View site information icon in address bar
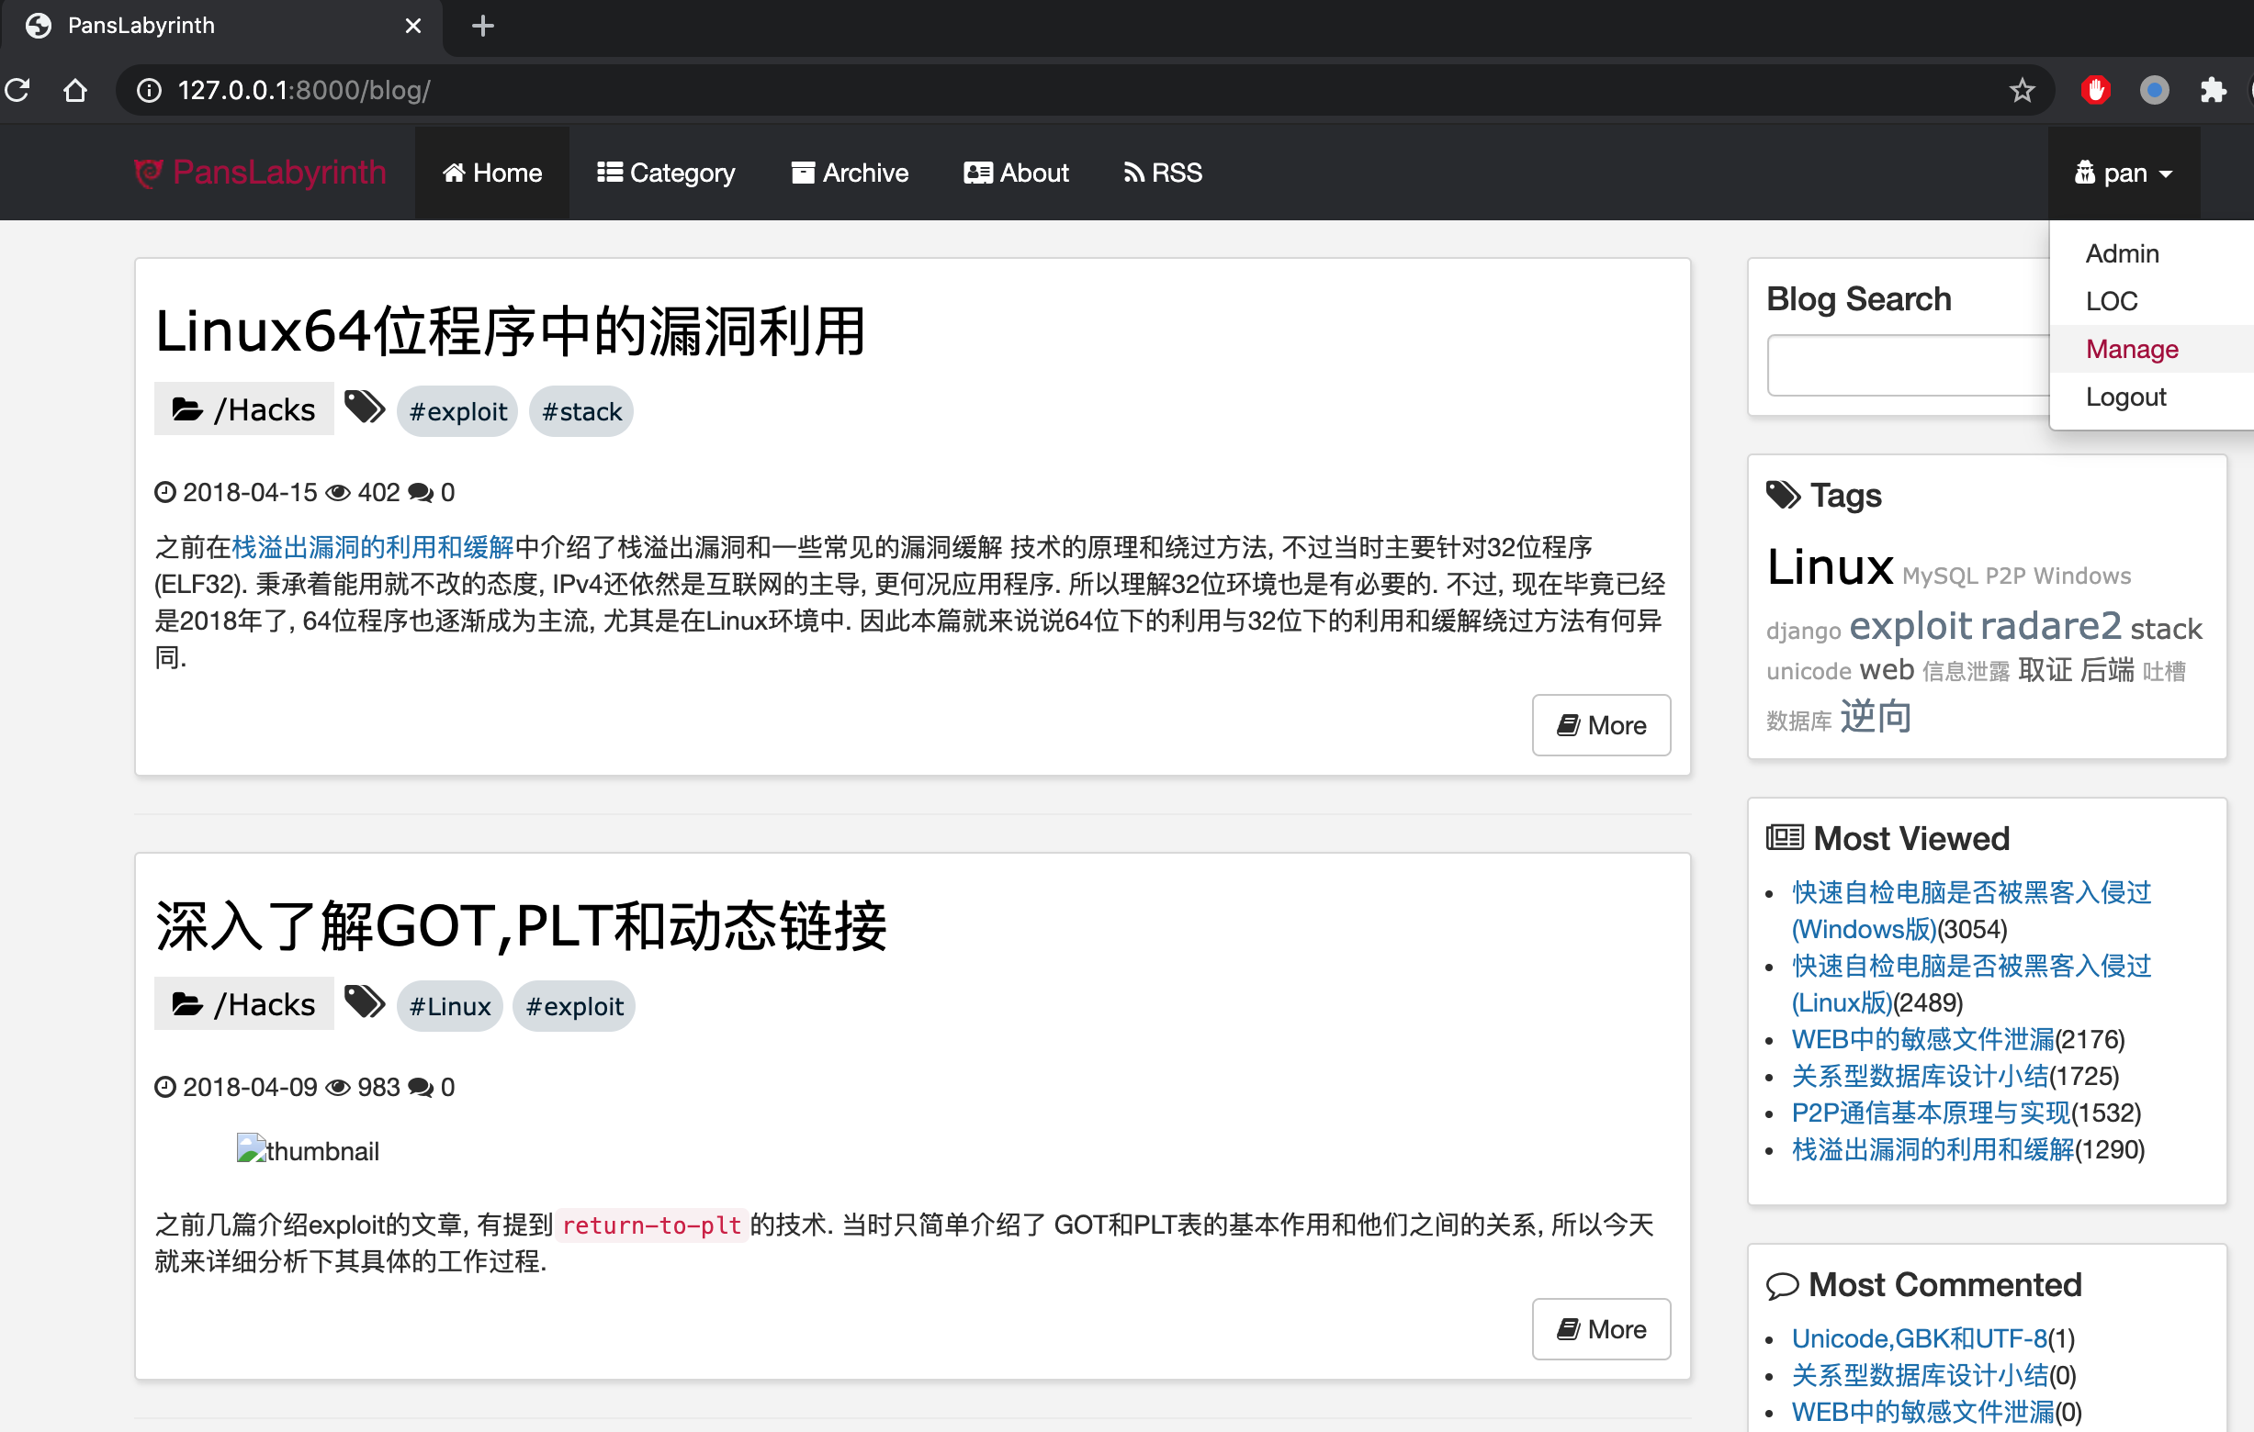 point(149,90)
